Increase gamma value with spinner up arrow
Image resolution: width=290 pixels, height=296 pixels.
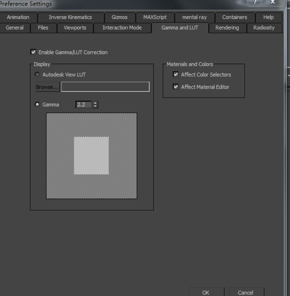click(x=95, y=103)
